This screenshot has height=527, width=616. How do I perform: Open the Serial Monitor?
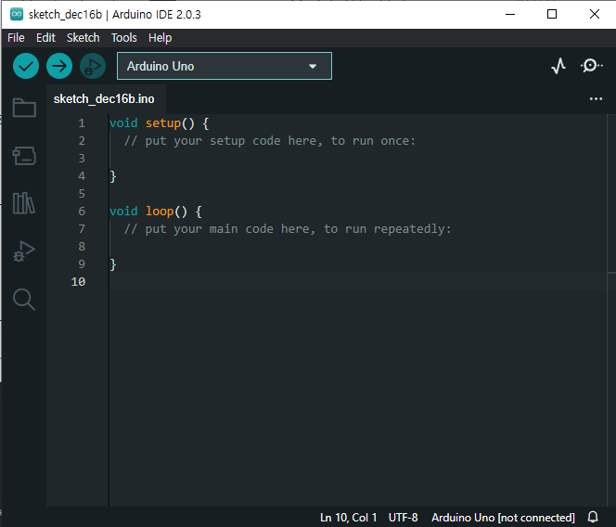pos(591,66)
